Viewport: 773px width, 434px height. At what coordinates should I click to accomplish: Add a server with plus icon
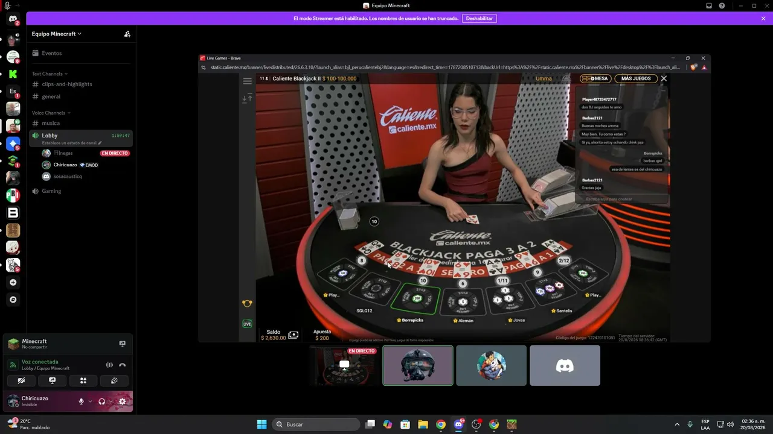13,282
